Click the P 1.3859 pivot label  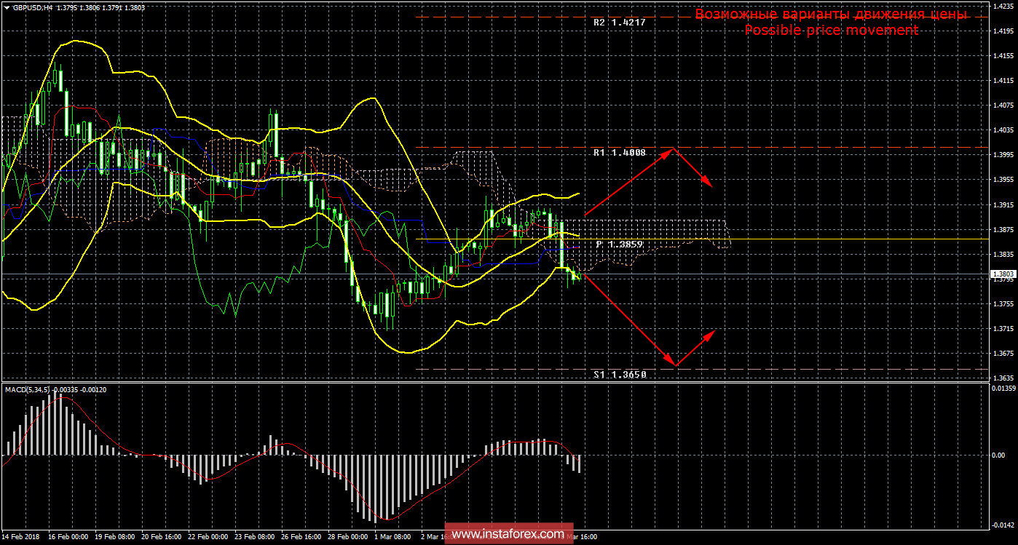point(619,244)
